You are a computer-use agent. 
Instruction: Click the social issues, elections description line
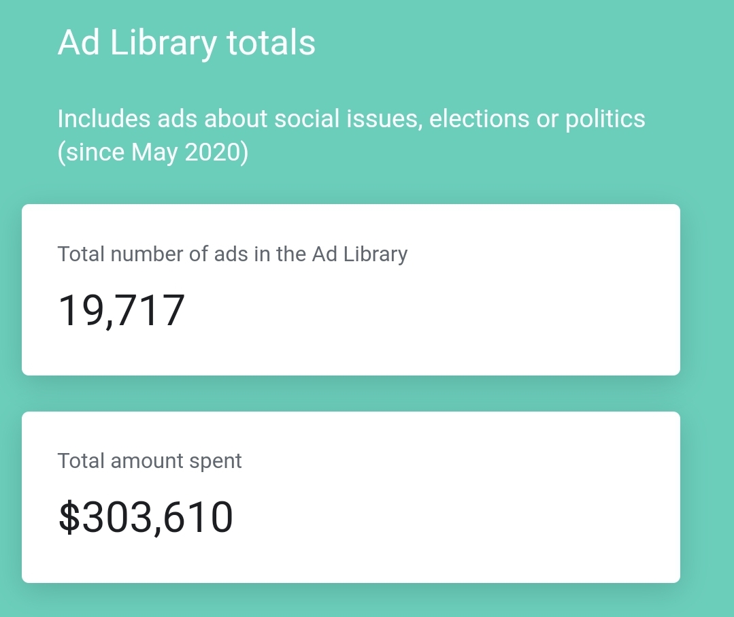click(351, 118)
